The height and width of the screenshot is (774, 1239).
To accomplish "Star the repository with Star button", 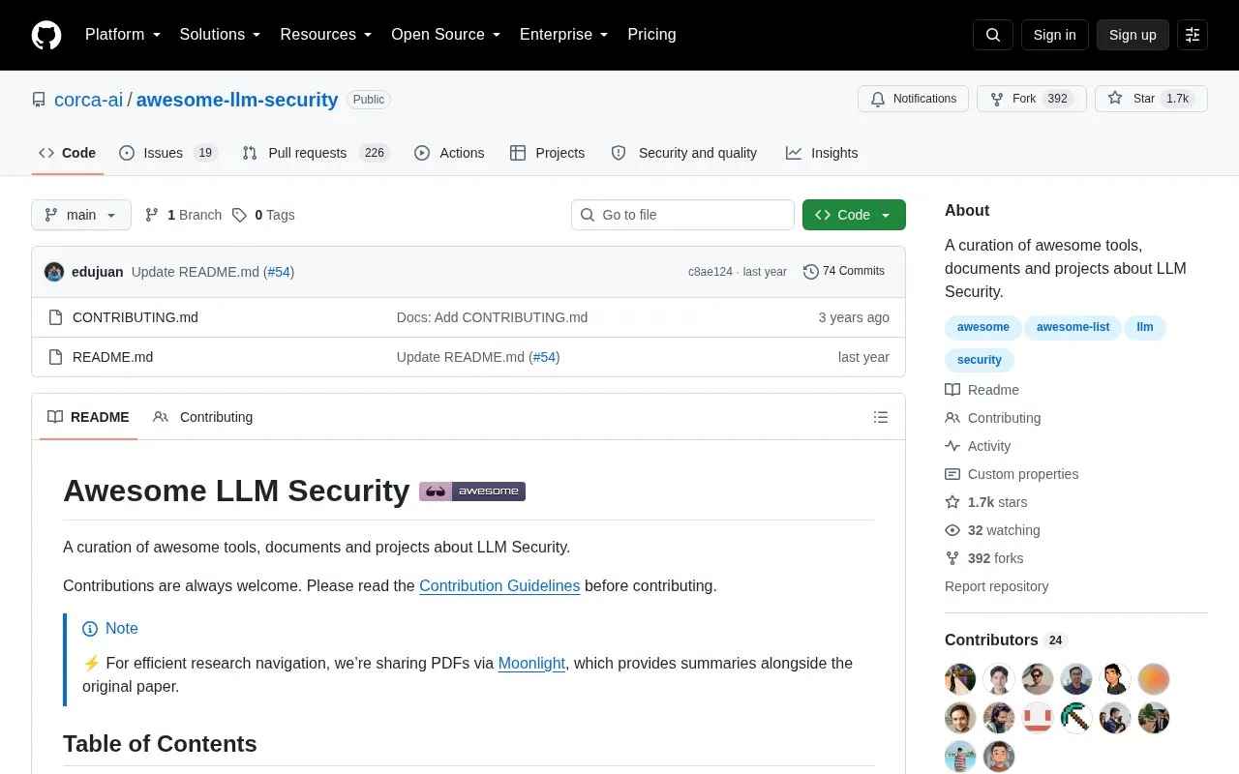I will (x=1151, y=99).
